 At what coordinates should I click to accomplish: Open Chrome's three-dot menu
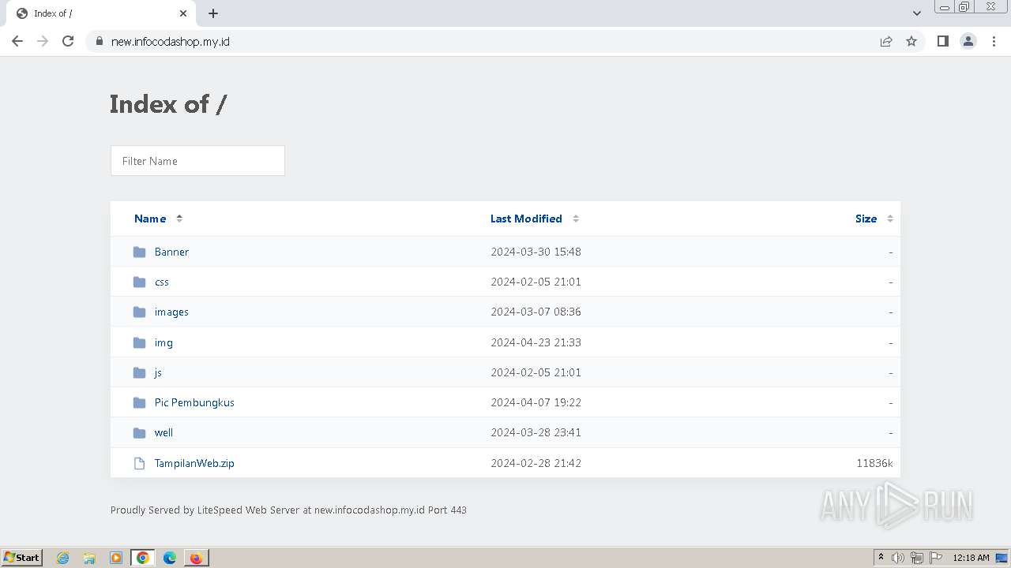point(994,41)
